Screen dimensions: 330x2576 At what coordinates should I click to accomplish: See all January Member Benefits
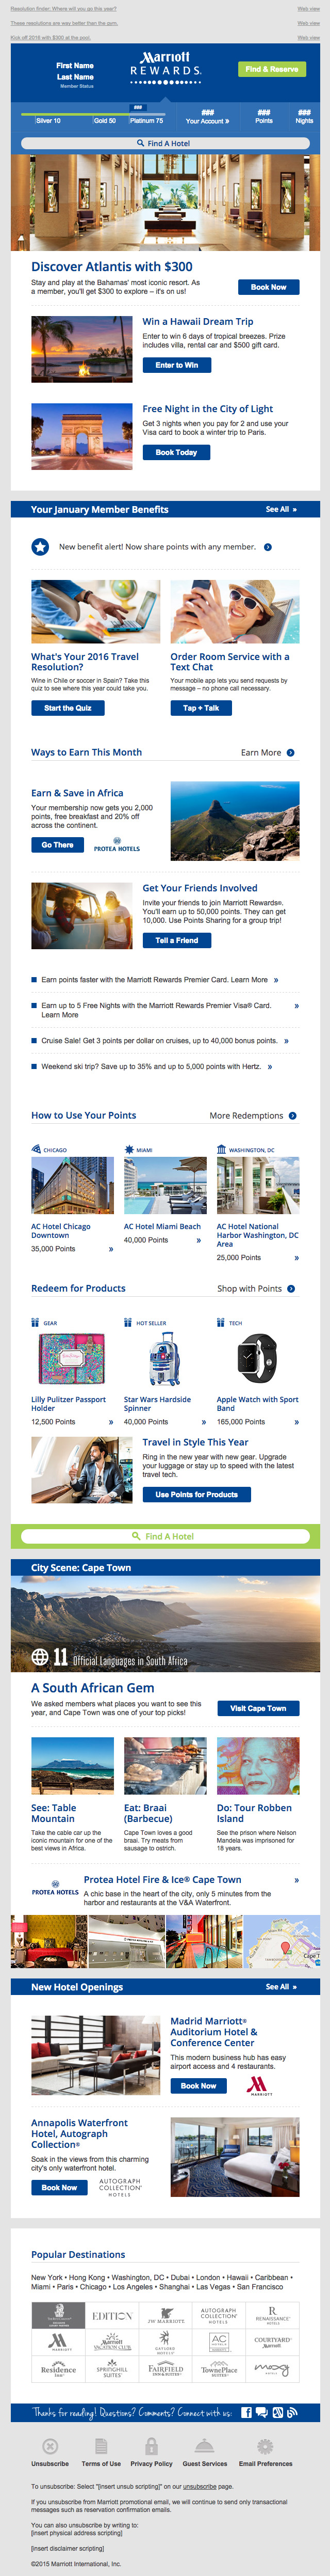coord(280,509)
